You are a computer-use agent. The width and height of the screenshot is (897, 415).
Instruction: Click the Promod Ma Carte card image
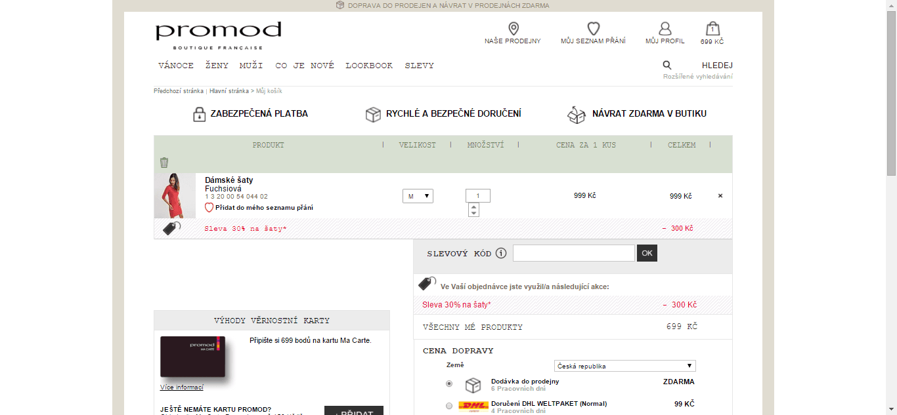point(193,357)
